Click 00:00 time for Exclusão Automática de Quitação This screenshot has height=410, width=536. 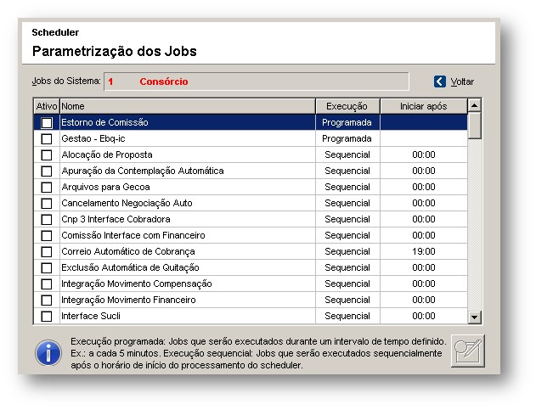[x=424, y=267]
